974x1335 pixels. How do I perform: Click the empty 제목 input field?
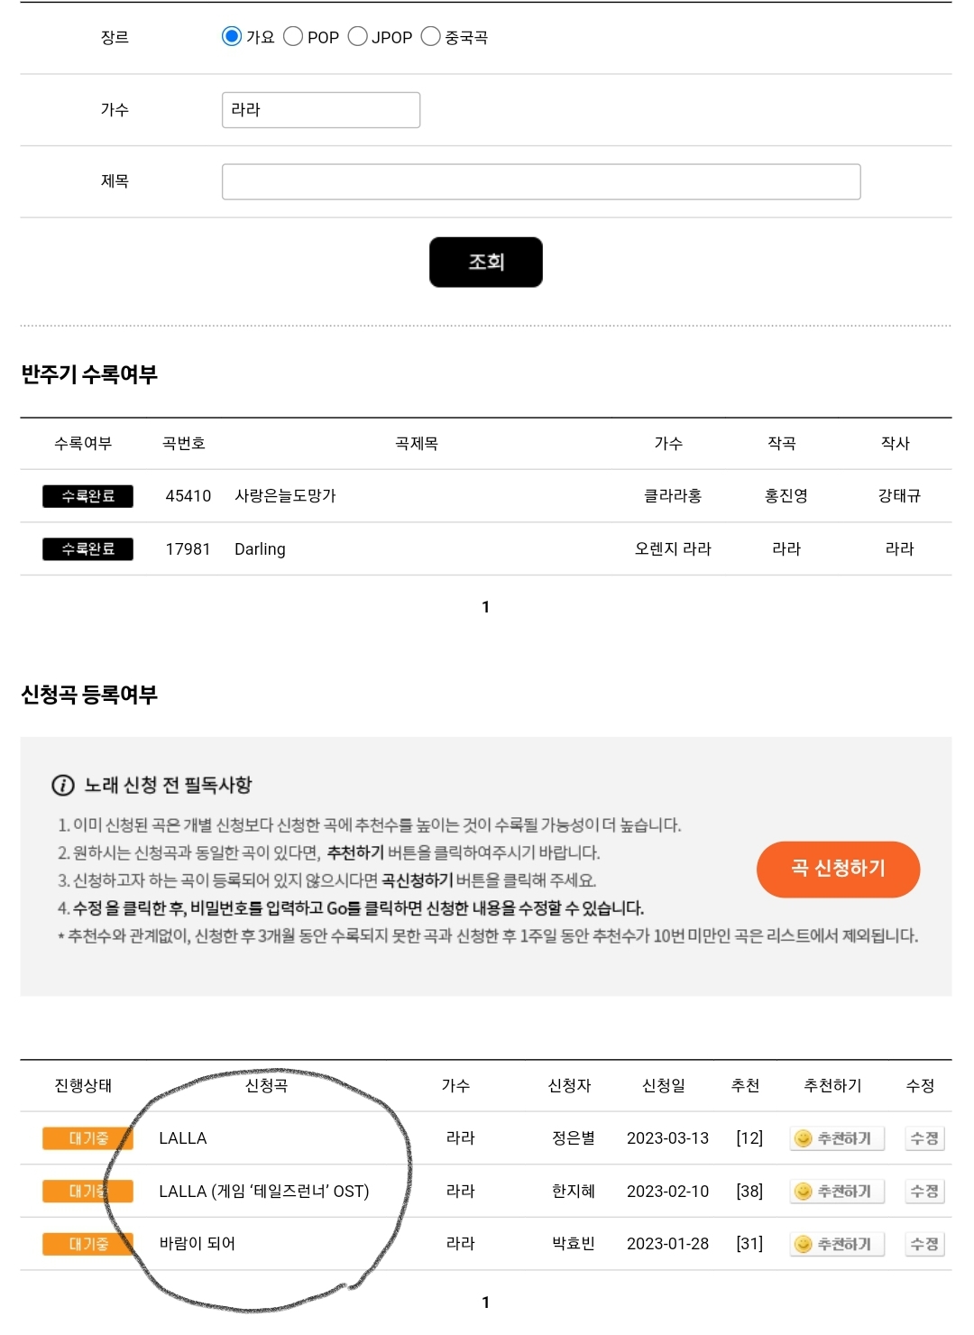tap(541, 181)
